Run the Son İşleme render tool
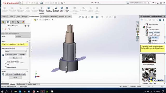 click(62, 10)
